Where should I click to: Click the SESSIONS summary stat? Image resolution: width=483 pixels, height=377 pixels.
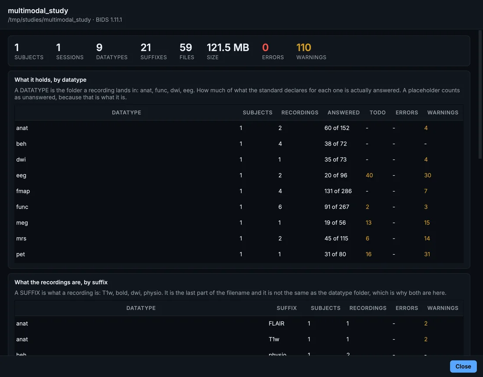pos(70,51)
